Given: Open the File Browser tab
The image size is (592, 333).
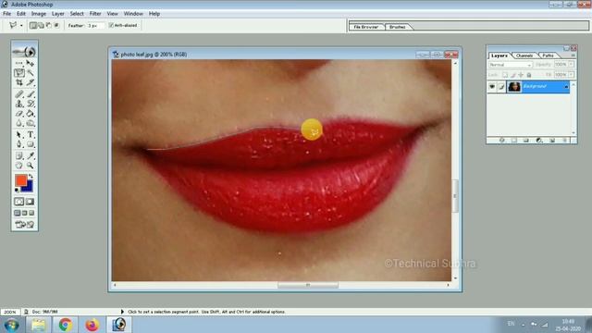Looking at the screenshot, I should [366, 27].
